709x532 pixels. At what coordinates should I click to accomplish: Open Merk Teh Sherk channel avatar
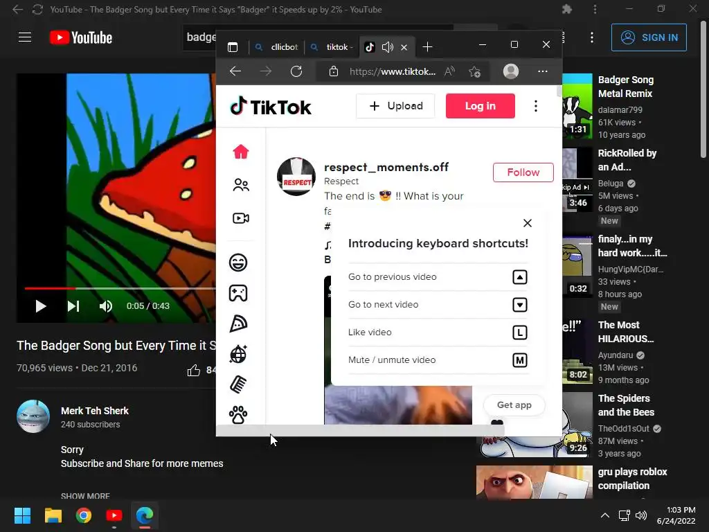(33, 416)
